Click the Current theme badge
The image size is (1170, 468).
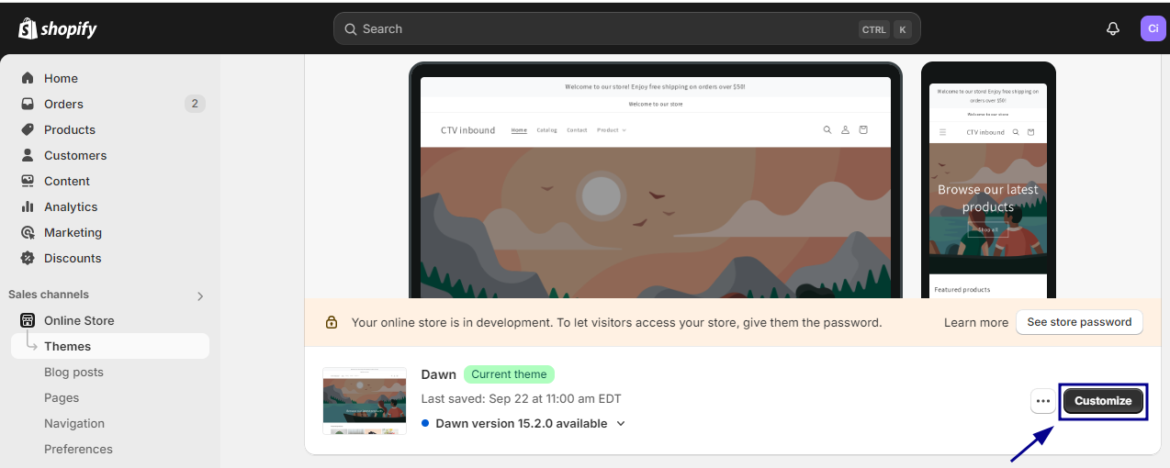[x=509, y=374]
